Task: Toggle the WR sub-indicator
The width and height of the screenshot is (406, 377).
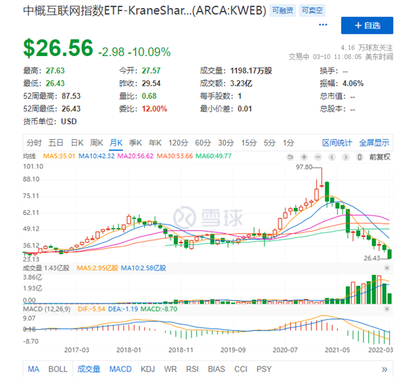Action: [170, 370]
